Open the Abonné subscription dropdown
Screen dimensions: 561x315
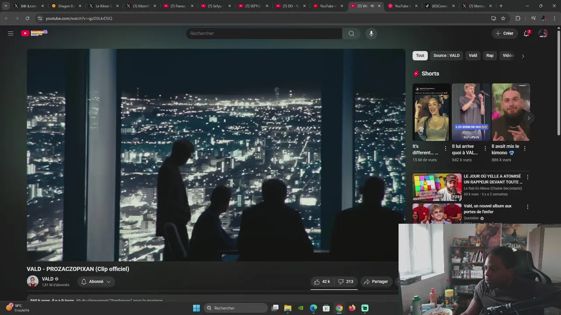96,282
